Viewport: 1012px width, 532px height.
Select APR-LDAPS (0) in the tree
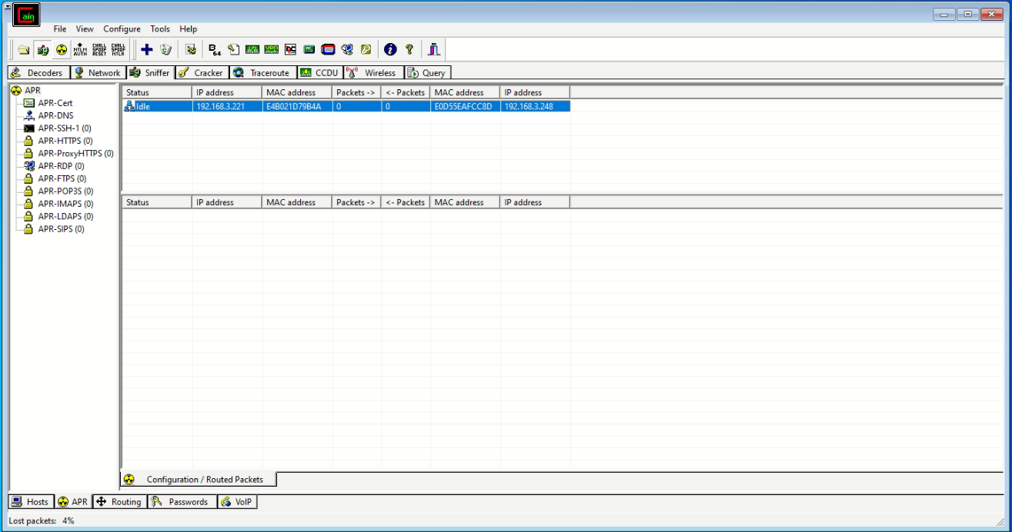coord(65,217)
